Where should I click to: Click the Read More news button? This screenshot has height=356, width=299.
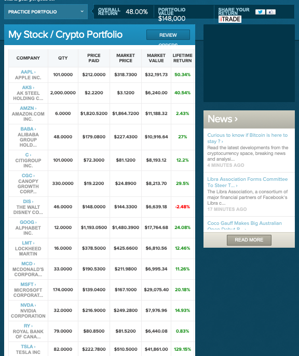[x=249, y=240]
